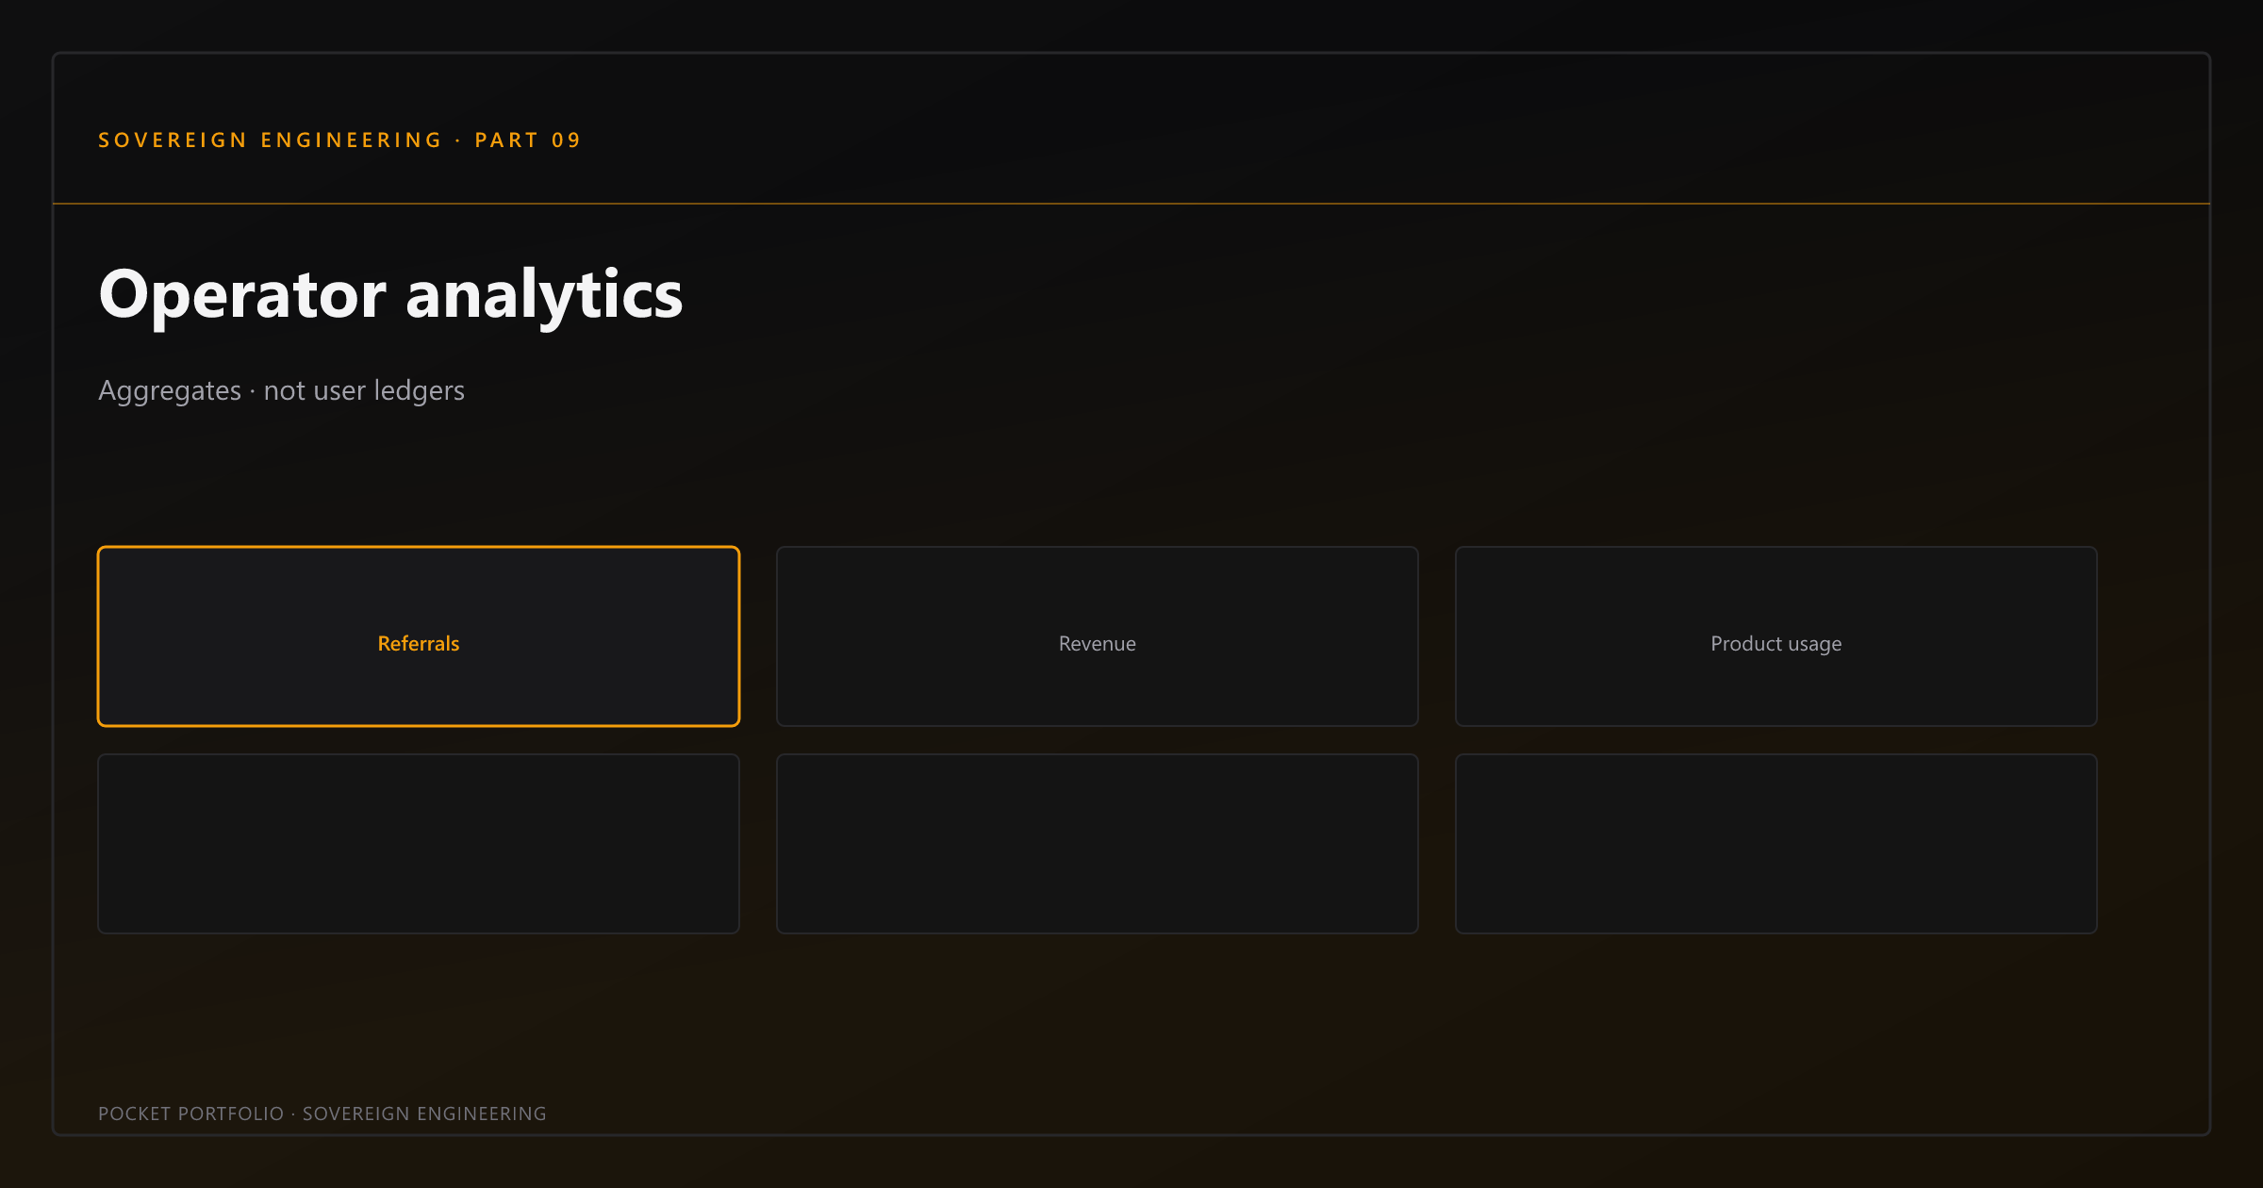Screen dimensions: 2263x1188
Task: Select the highlighted Referrals card
Action: click(419, 636)
